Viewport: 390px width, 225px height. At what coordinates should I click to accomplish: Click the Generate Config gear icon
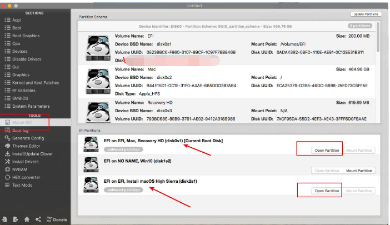(7, 138)
